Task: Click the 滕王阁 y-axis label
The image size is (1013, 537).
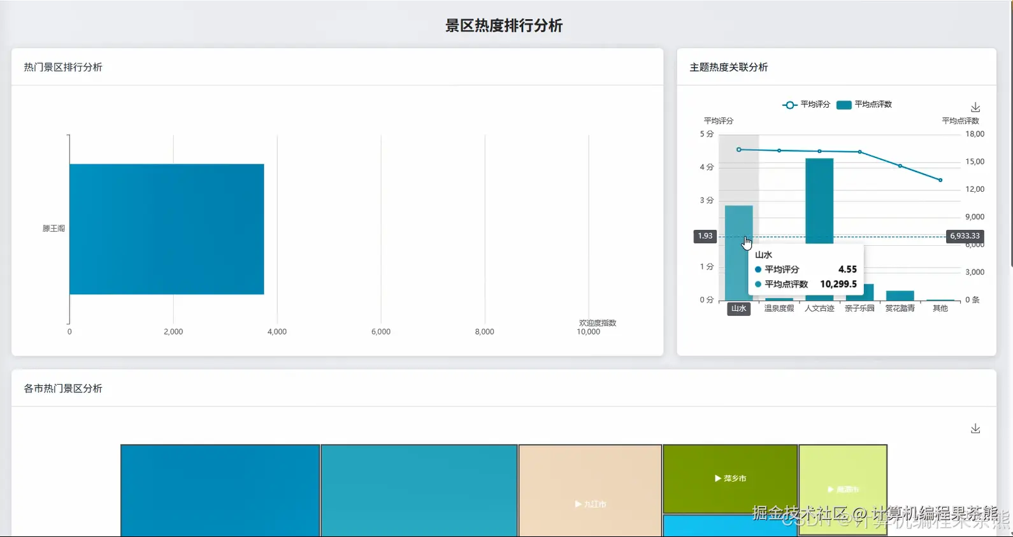Action: click(54, 228)
